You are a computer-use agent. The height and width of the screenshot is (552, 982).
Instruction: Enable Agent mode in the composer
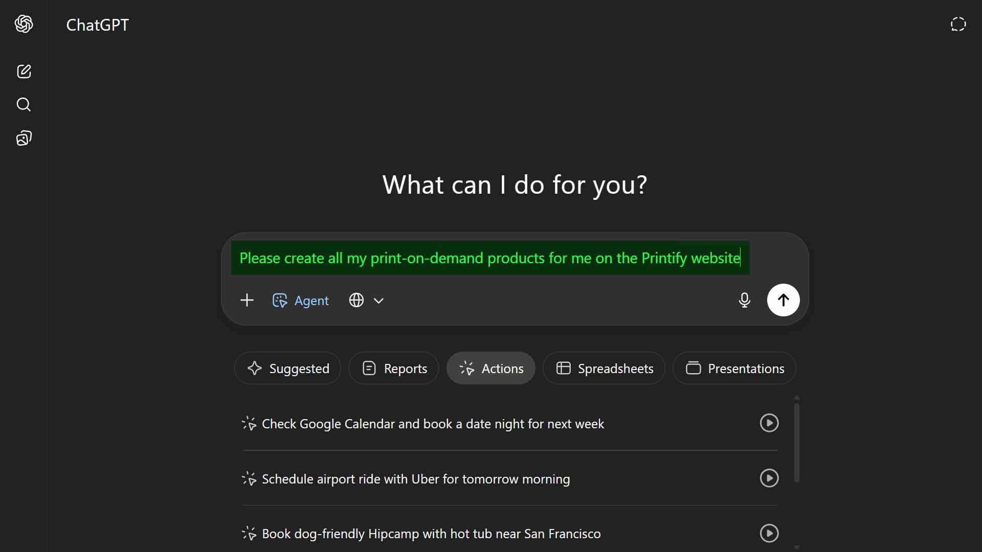click(300, 301)
